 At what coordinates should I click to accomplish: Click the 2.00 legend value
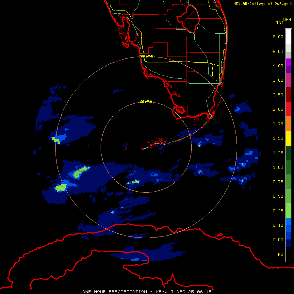coord(278,109)
